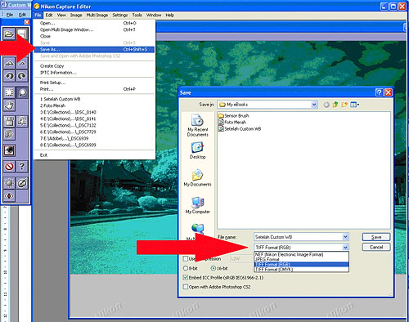409x322 pixels.
Task: Click the Save dialog help question button
Action: coord(379,92)
